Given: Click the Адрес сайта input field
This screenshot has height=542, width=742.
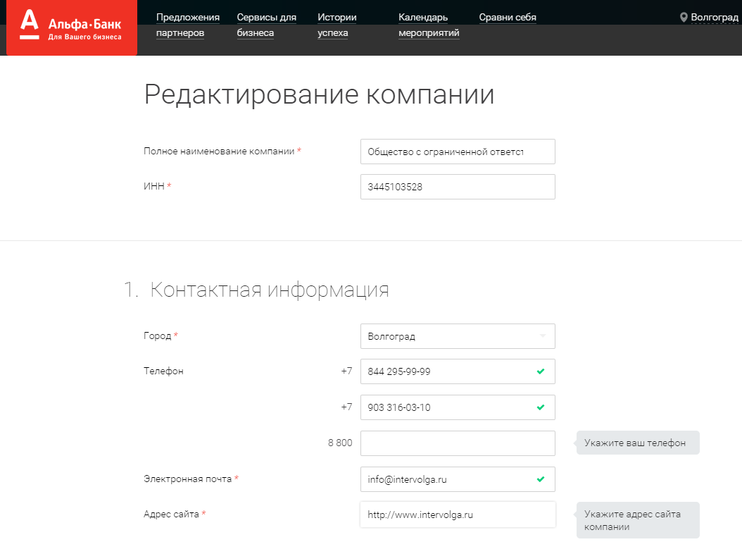Looking at the screenshot, I should tap(458, 515).
